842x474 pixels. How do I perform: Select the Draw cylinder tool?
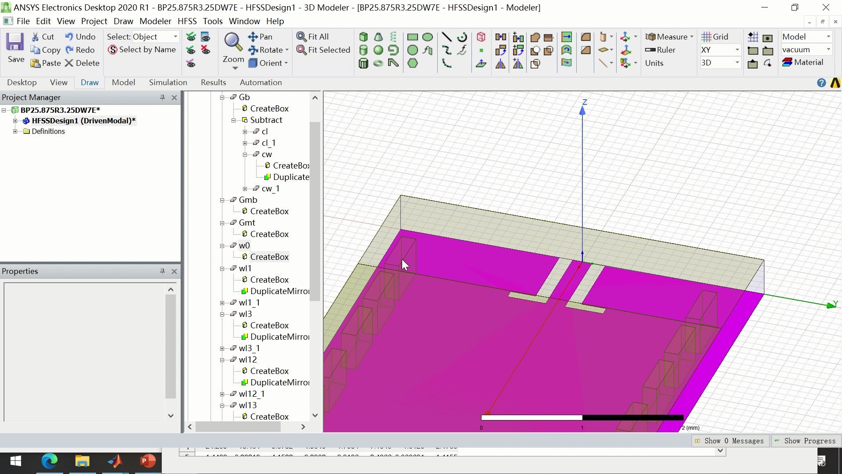pyautogui.click(x=363, y=50)
